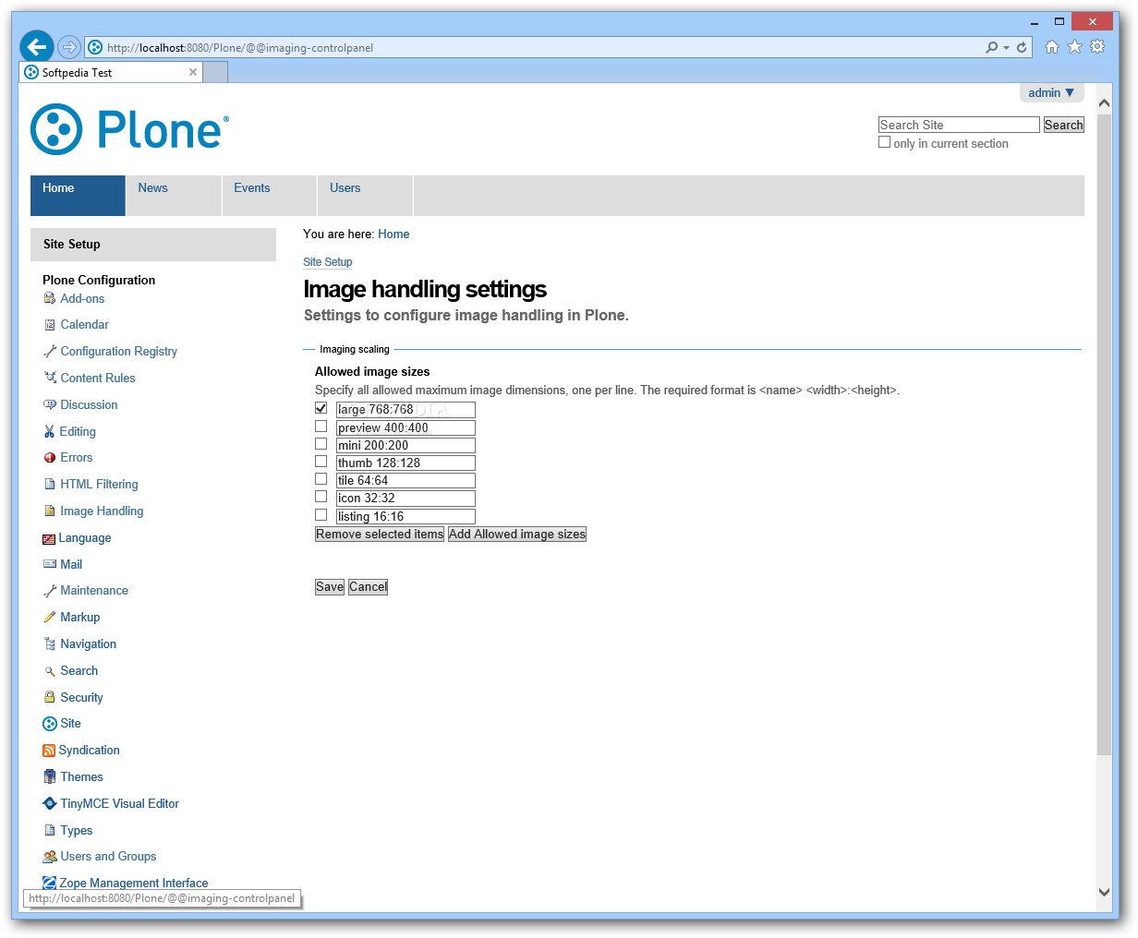
Task: Click the Themes icon
Action: pos(50,776)
